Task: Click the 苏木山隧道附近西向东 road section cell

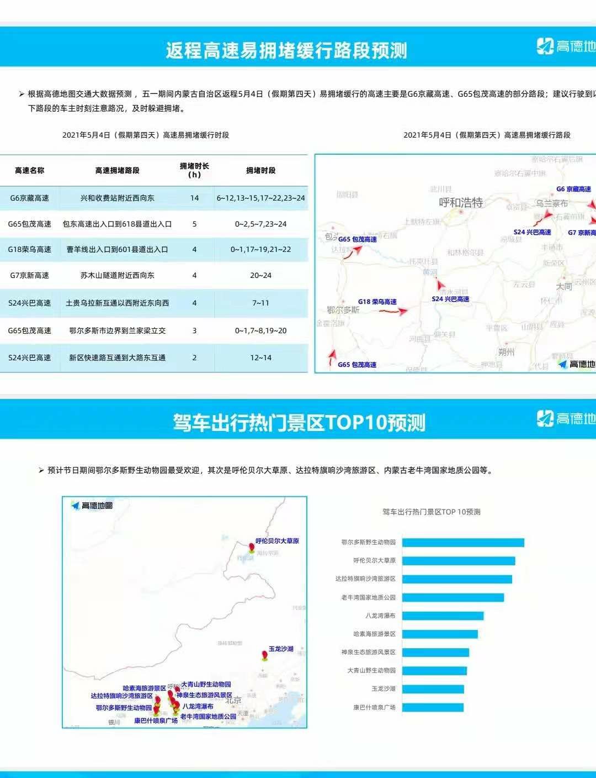Action: click(x=117, y=276)
